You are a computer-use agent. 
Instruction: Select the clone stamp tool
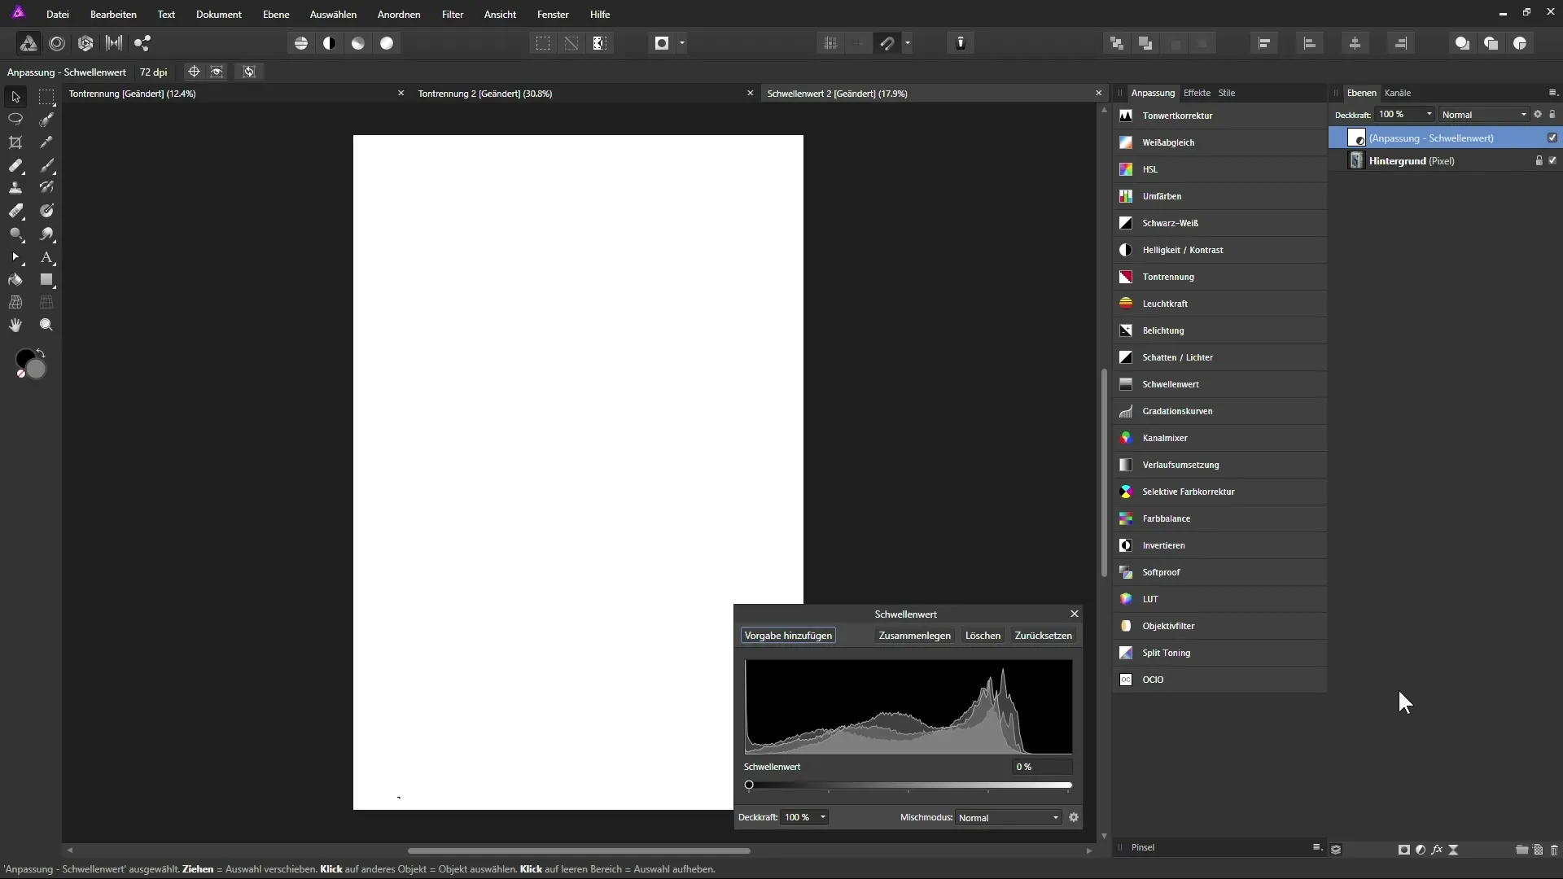pyautogui.click(x=15, y=188)
